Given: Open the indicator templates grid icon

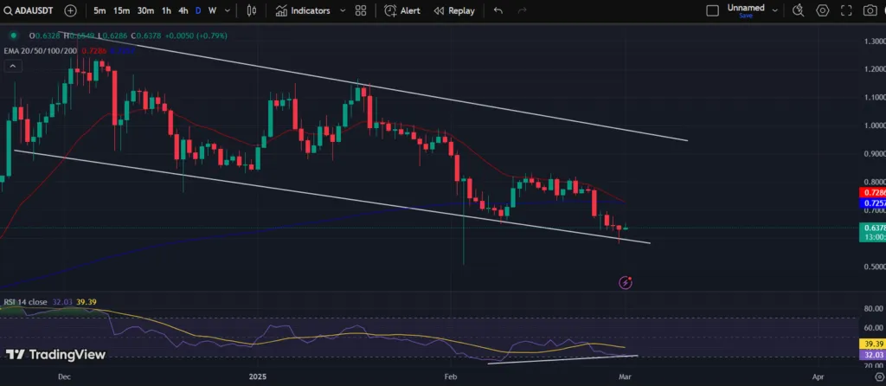Looking at the screenshot, I should click(x=361, y=10).
